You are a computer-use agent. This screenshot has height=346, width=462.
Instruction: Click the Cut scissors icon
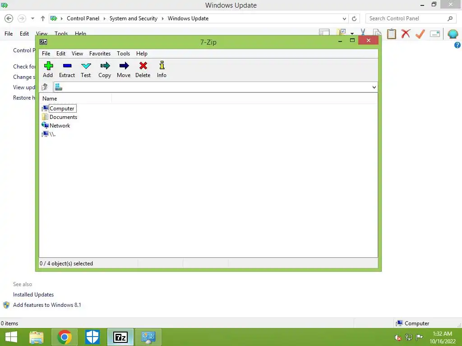point(363,33)
